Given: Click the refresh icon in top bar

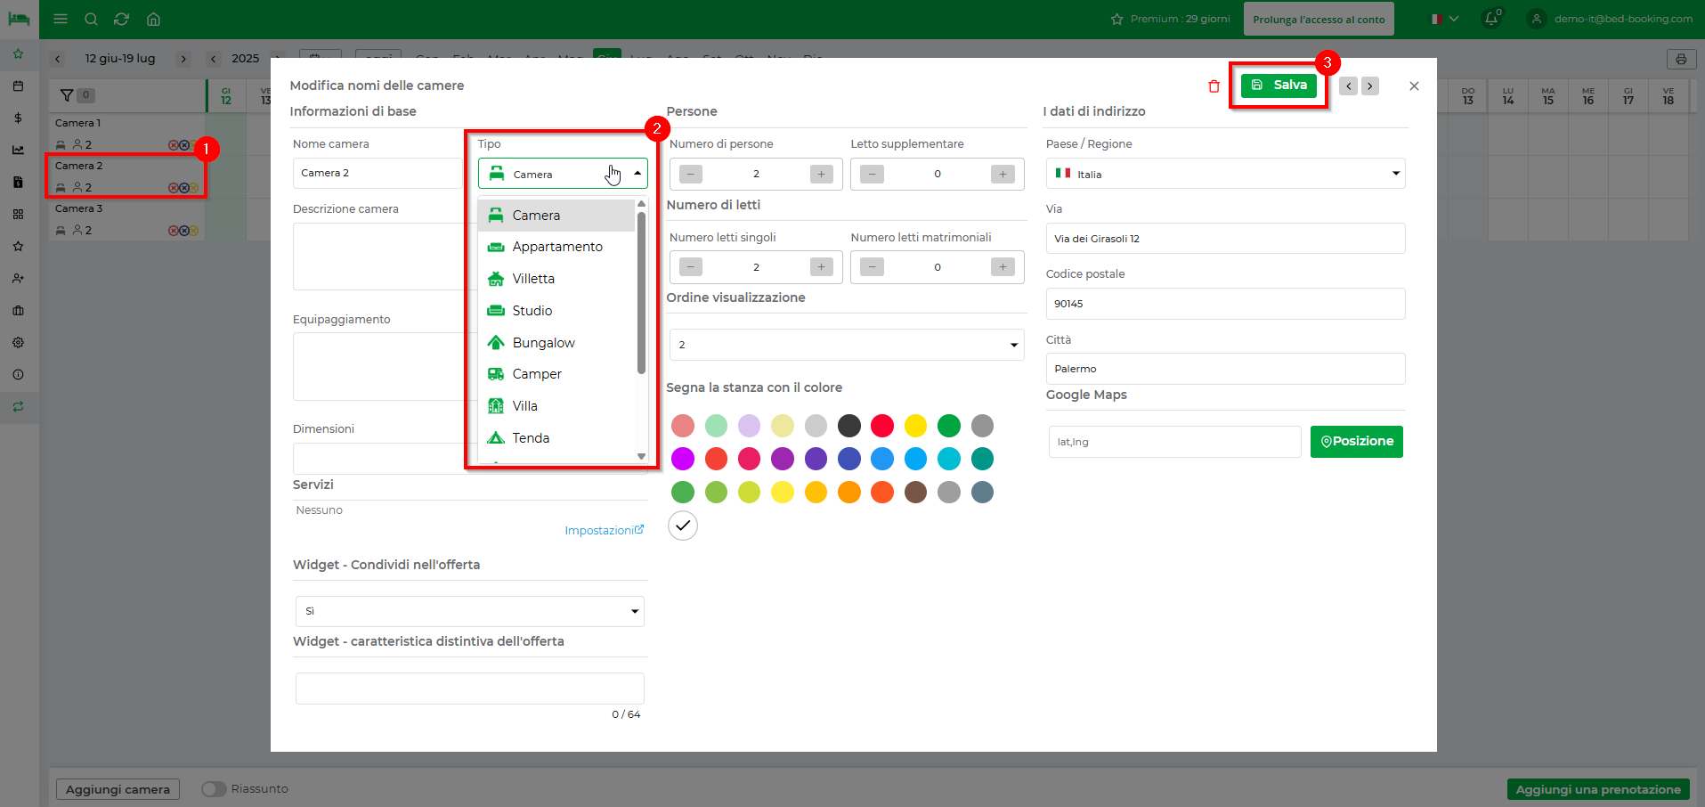Looking at the screenshot, I should (x=122, y=19).
